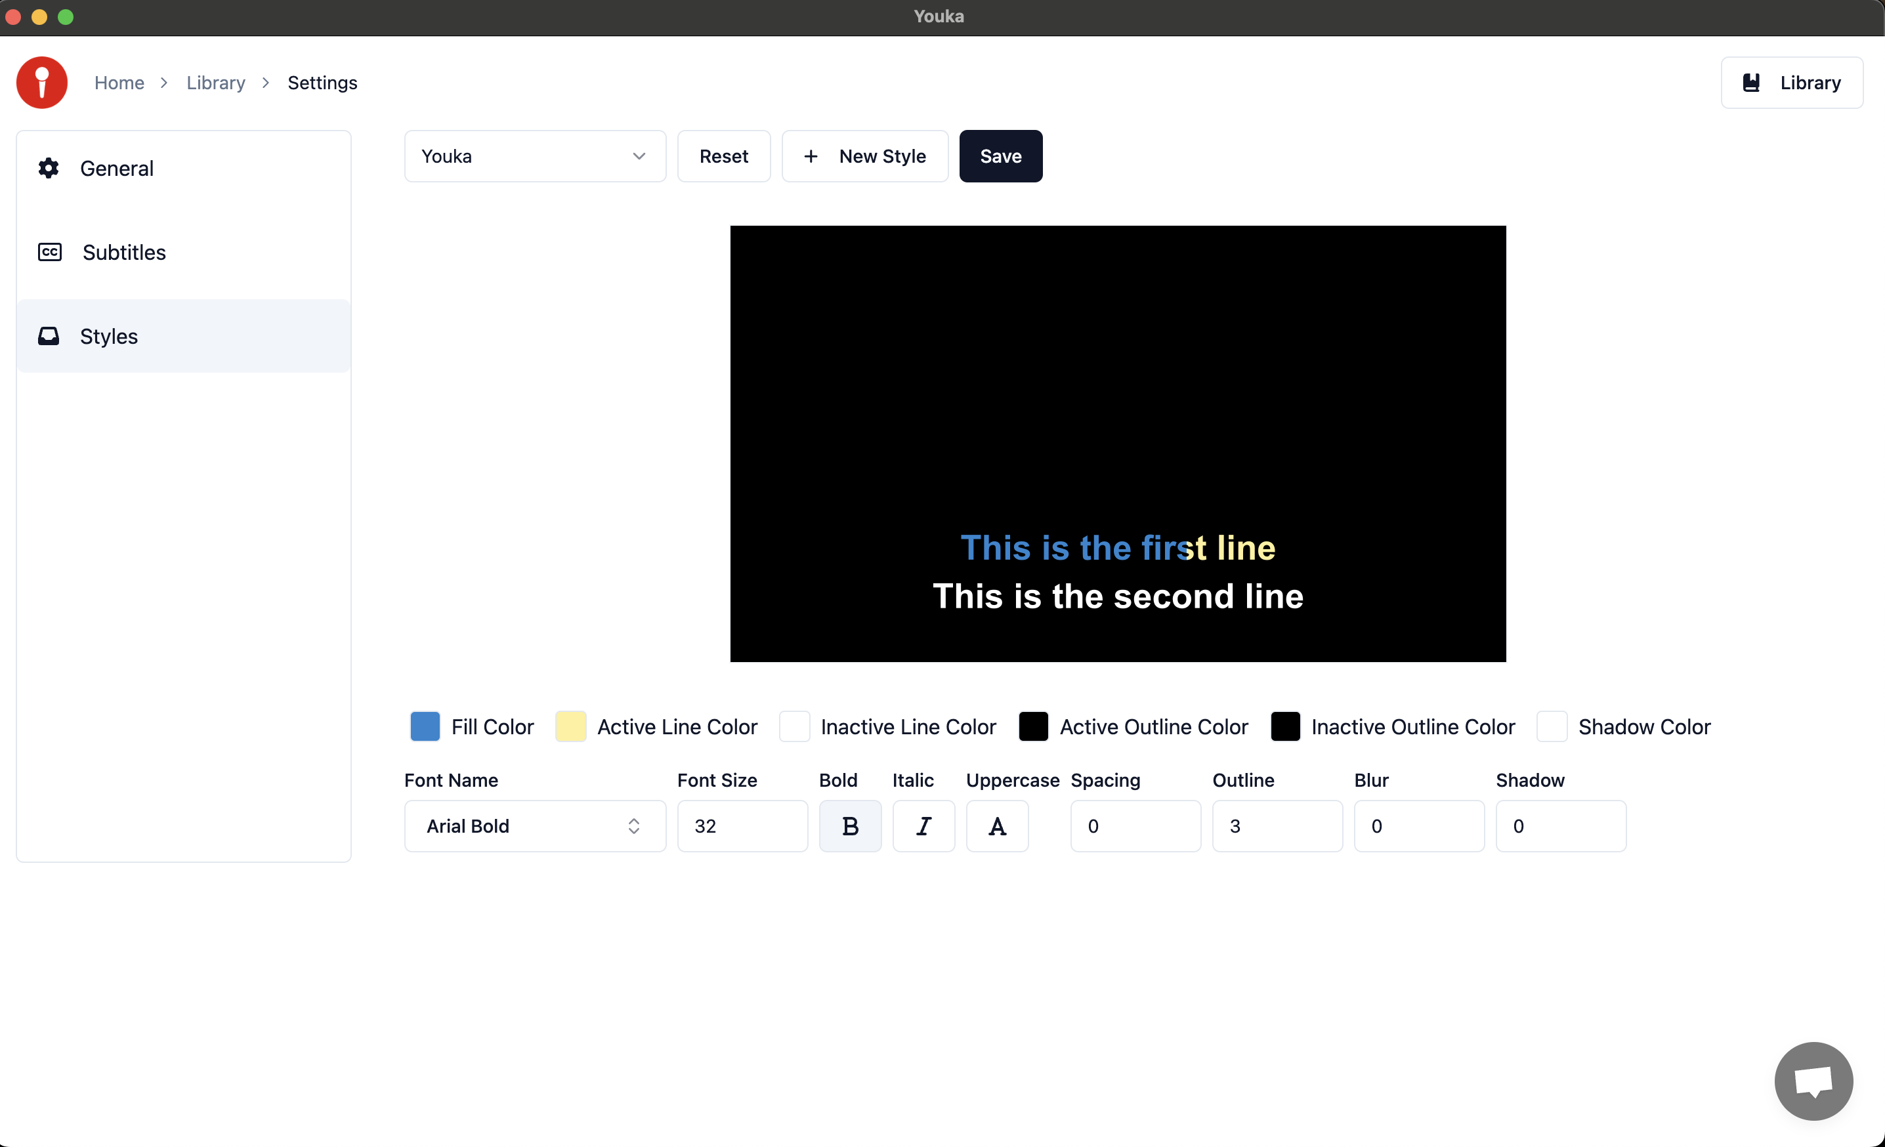
Task: Open the blue Fill Color swatch
Action: pyautogui.click(x=425, y=726)
